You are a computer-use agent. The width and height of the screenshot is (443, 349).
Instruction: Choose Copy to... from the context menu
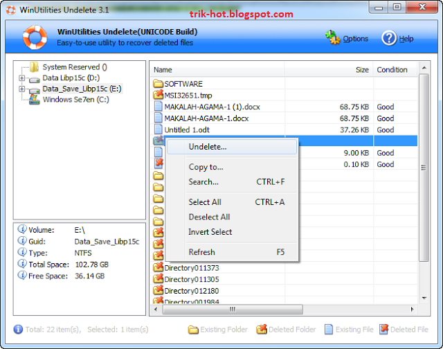(232, 167)
